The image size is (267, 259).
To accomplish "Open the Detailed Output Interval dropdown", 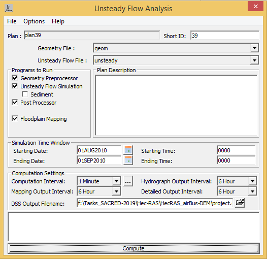I will pos(252,191).
